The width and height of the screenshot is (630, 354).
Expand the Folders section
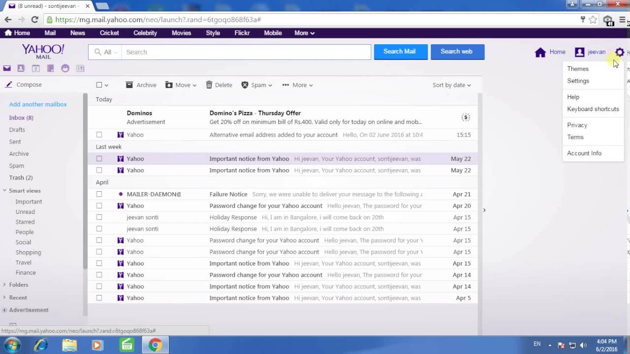[4, 285]
